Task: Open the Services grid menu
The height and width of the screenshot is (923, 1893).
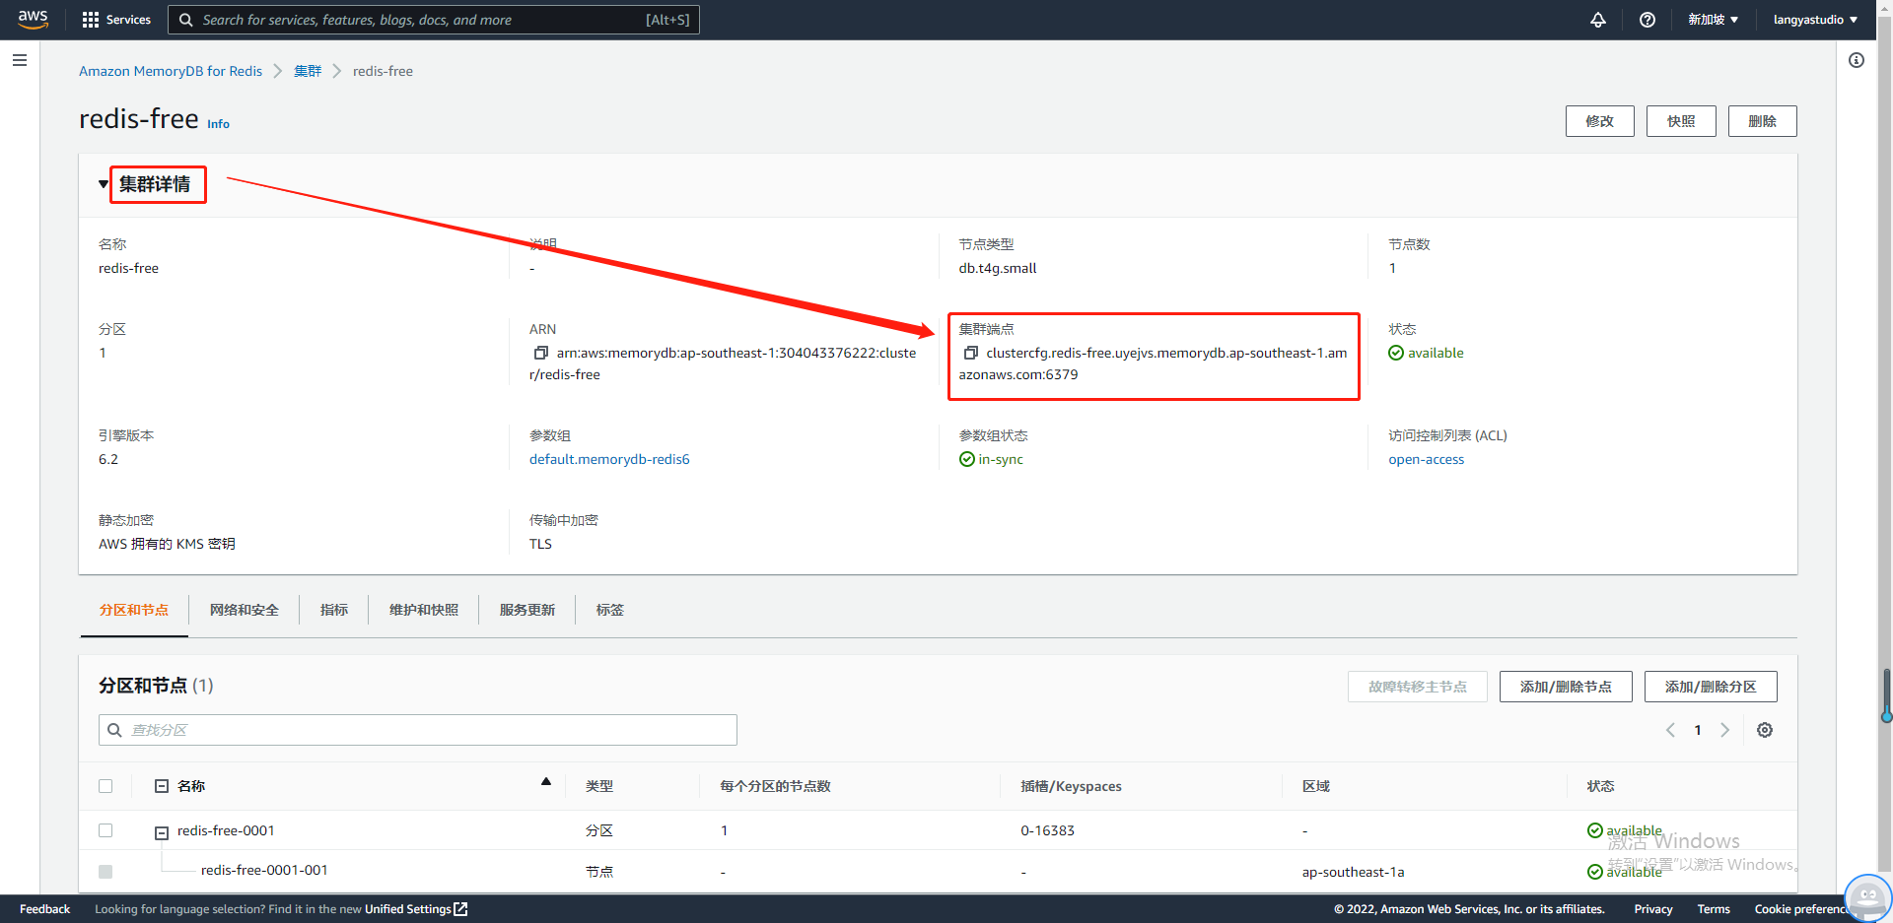Action: tap(116, 20)
